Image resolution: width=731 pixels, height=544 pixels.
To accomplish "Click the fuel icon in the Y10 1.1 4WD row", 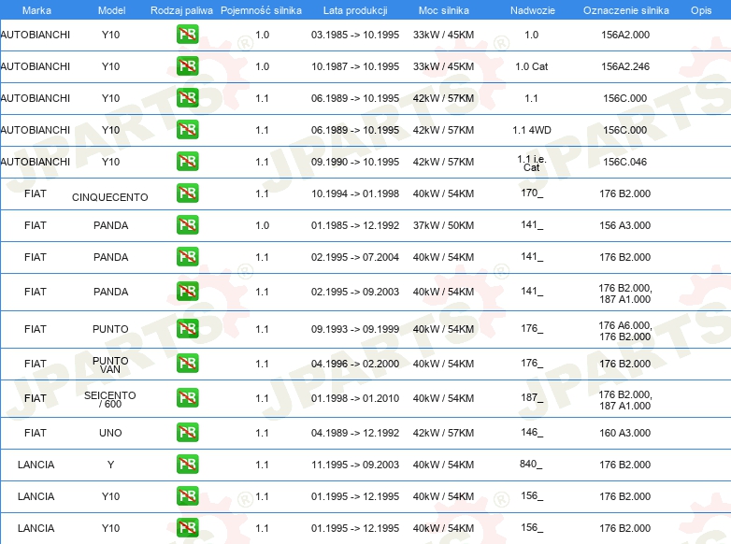I will point(187,129).
